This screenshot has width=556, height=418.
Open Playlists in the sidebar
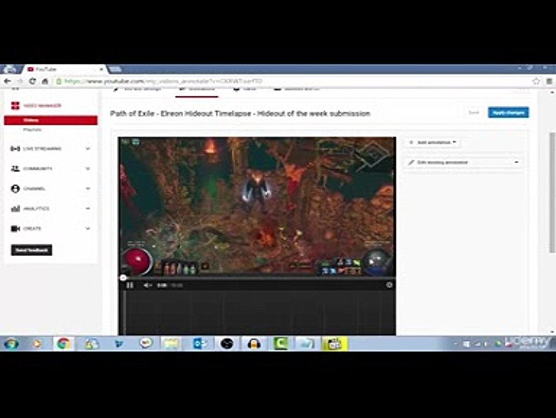point(33,129)
